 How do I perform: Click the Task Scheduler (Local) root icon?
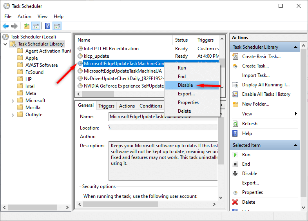(5, 37)
